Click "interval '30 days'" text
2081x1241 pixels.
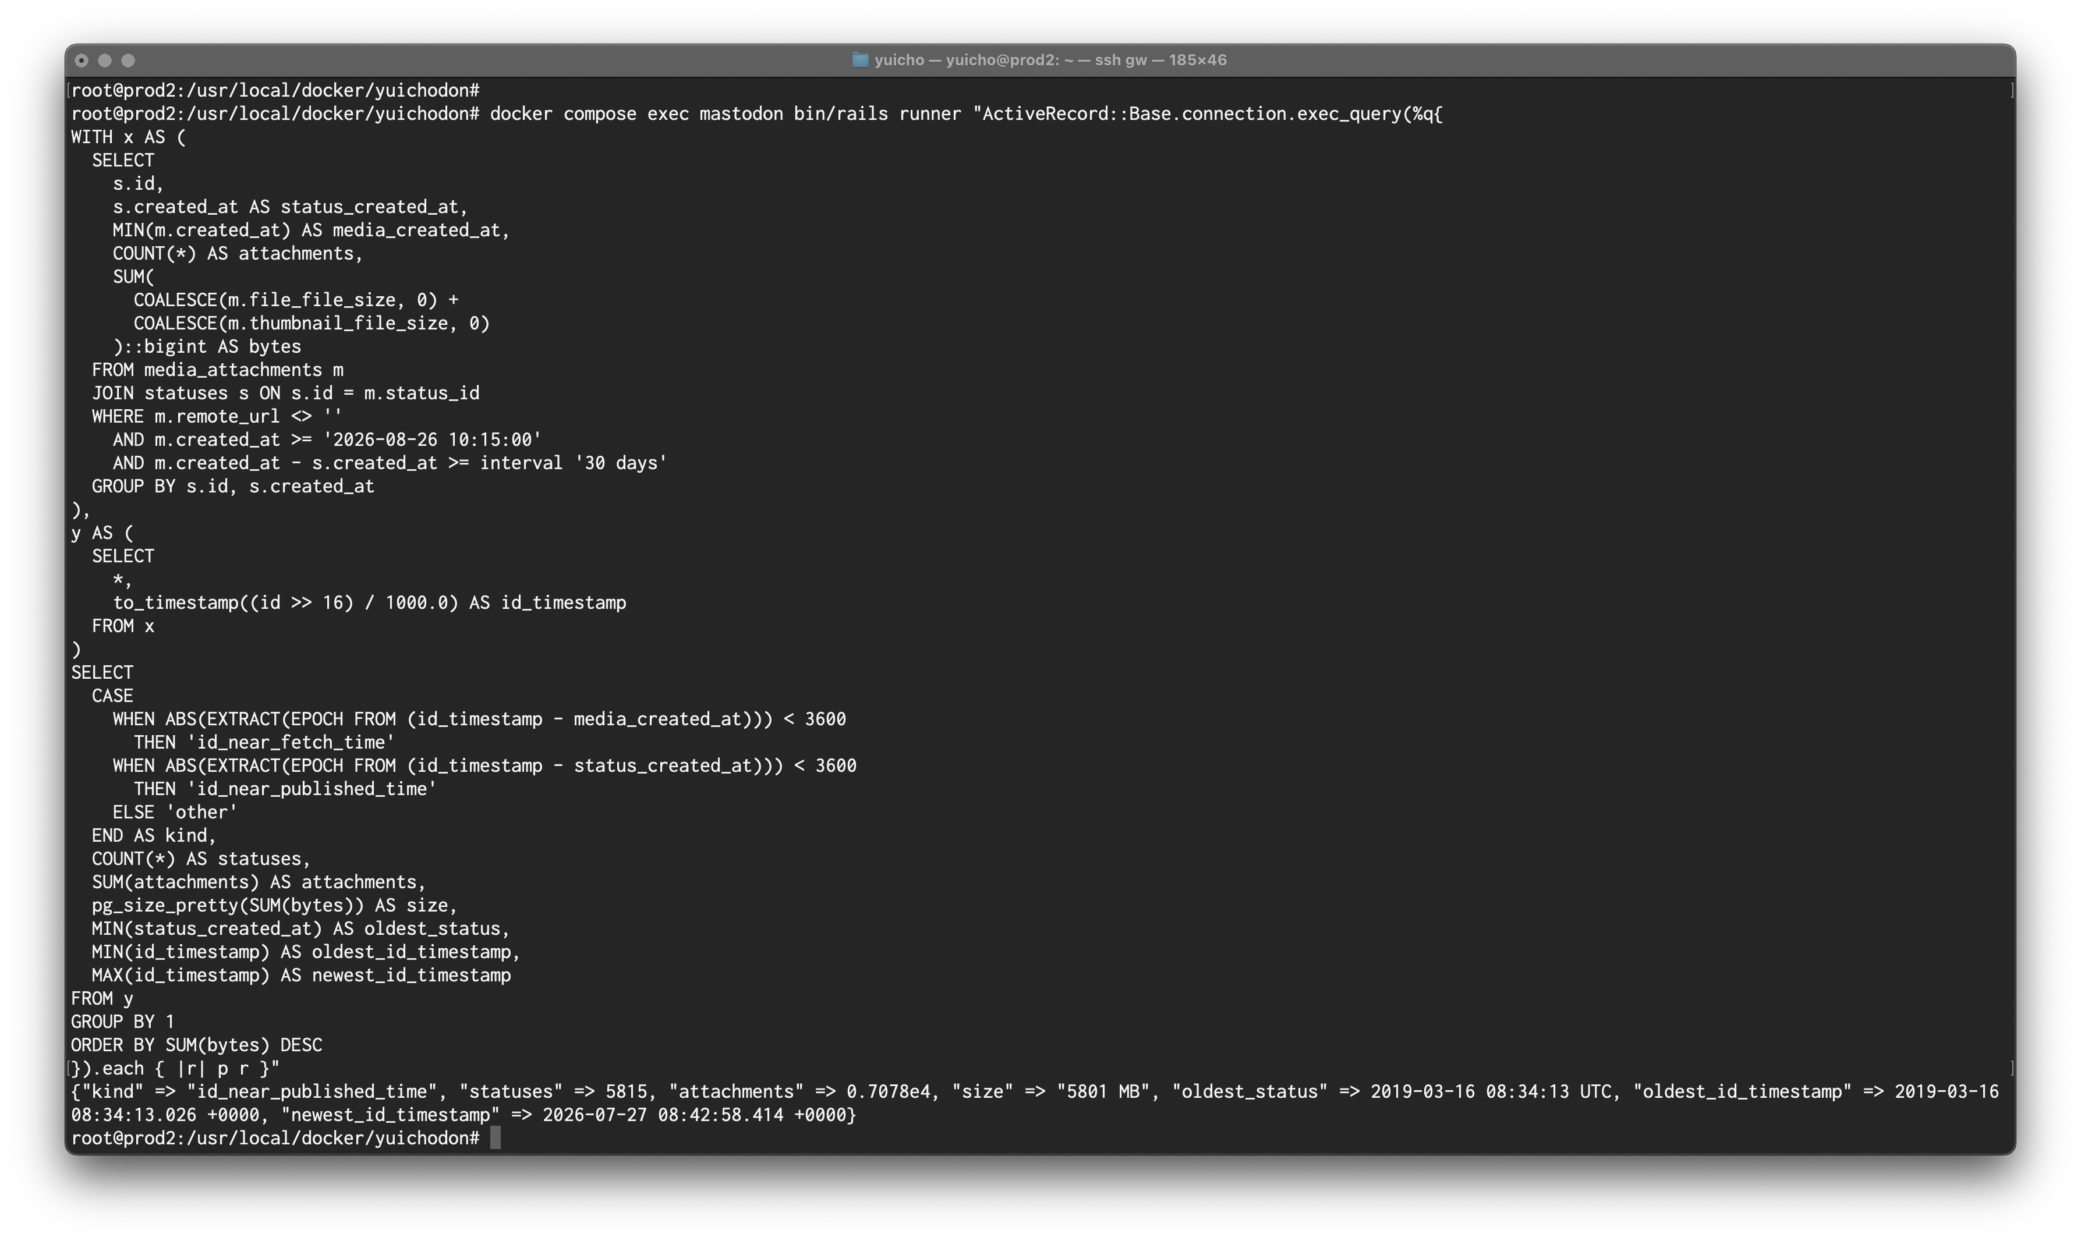click(x=574, y=463)
